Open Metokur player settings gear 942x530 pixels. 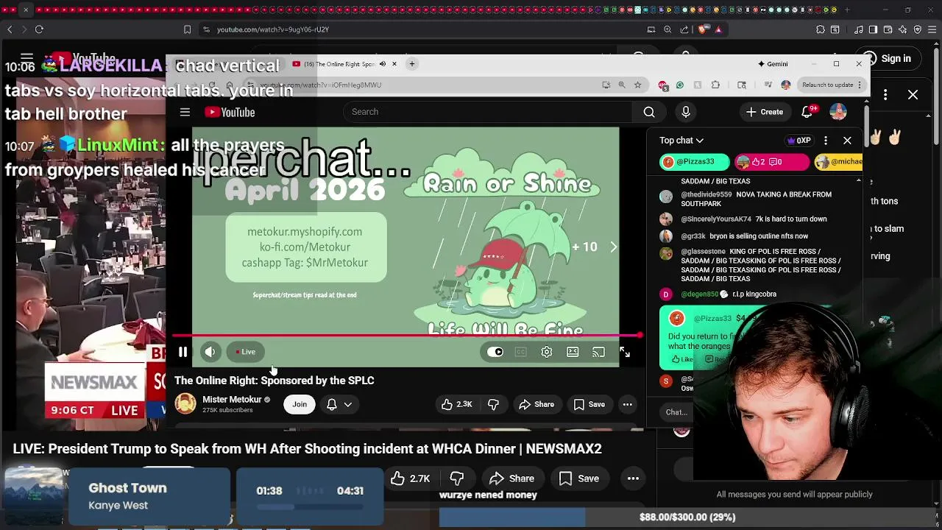point(547,352)
